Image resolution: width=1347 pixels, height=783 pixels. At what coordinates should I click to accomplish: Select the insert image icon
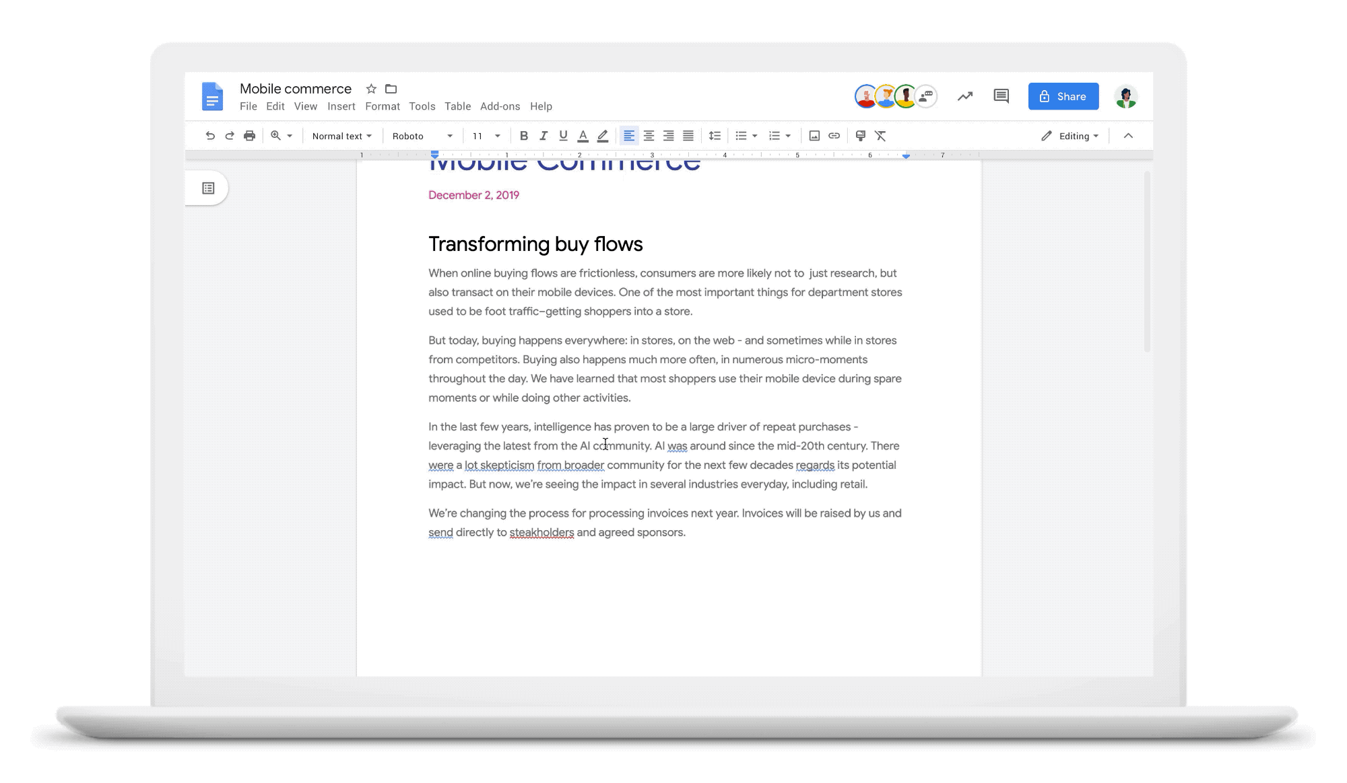pos(814,136)
